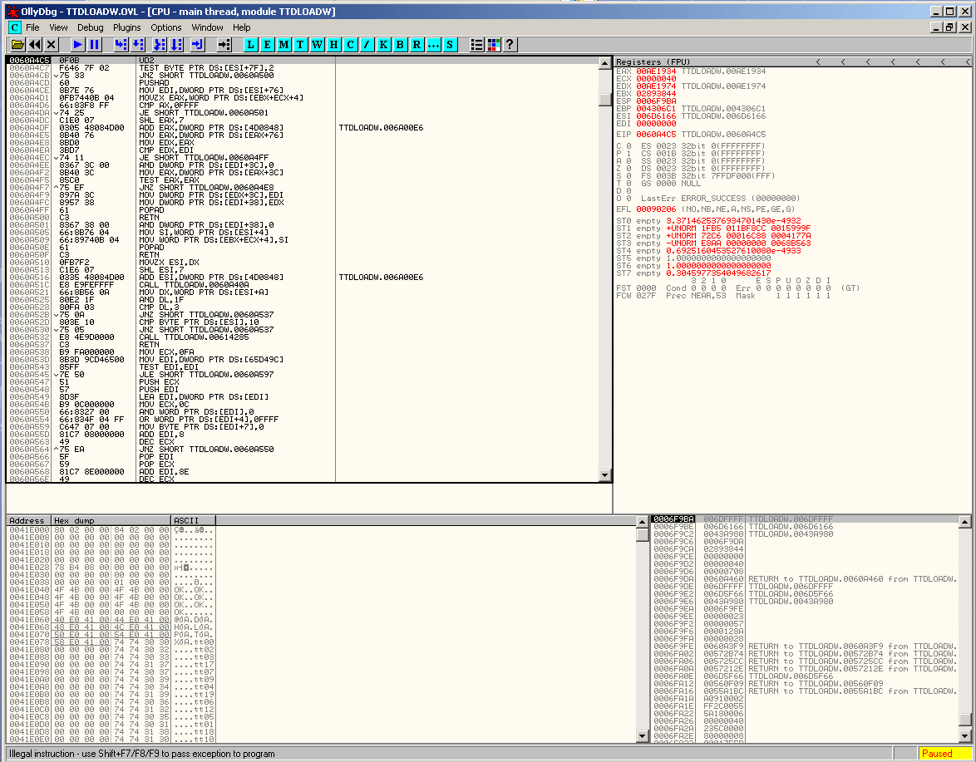976x762 pixels.
Task: Open Appearance options colored grid icon
Action: click(x=494, y=44)
